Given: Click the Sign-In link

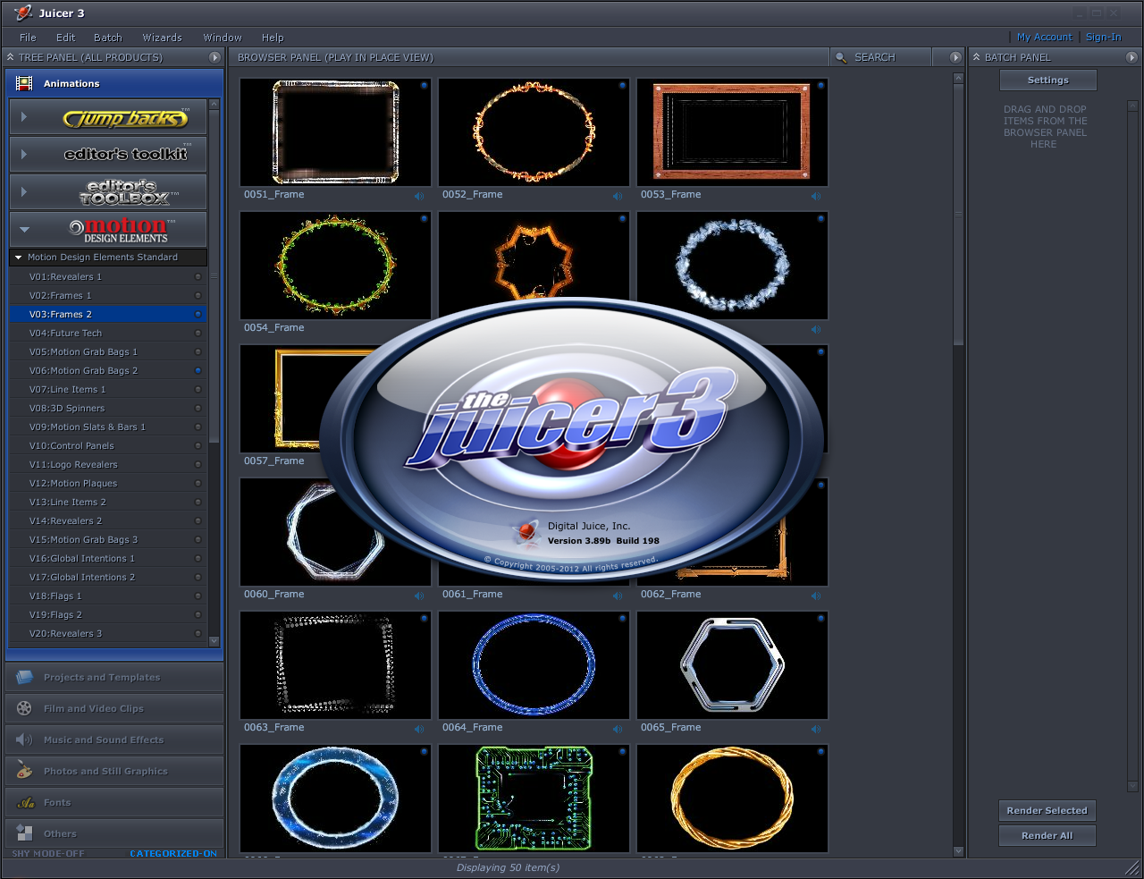Looking at the screenshot, I should [x=1103, y=38].
